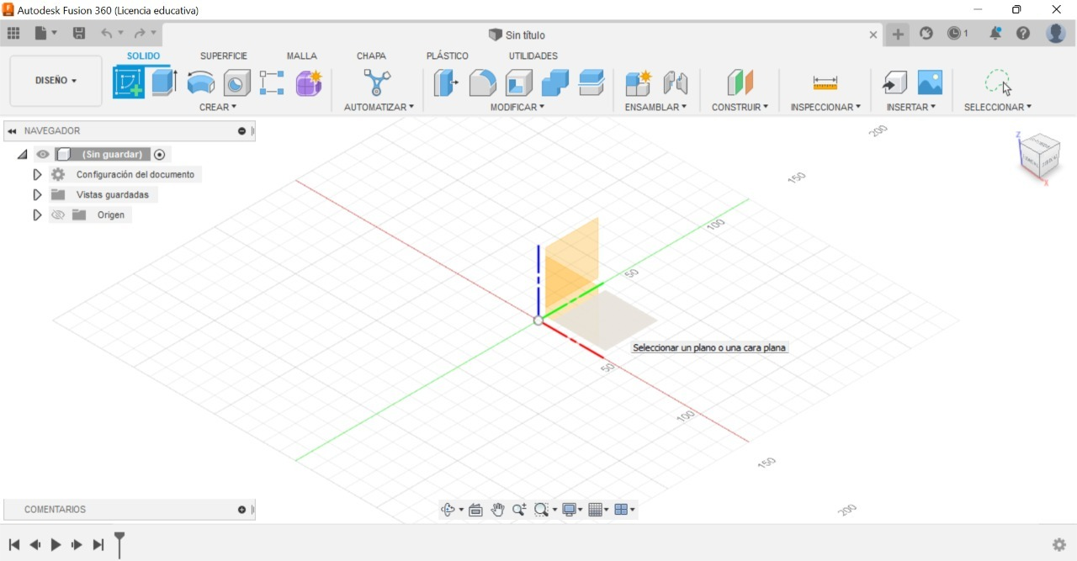Image resolution: width=1077 pixels, height=561 pixels.
Task: Switch to the PLÁSTICO tab
Action: pos(448,56)
